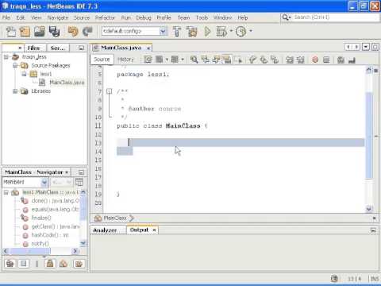381x286 pixels.
Task: Switch to the History view button
Action: point(125,60)
